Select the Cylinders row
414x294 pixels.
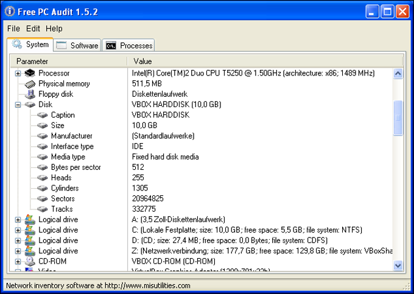tap(65, 188)
